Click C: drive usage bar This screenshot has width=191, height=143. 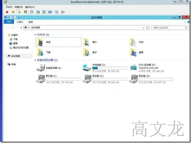tap(109, 68)
